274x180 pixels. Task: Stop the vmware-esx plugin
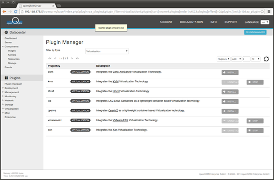(x=255, y=121)
